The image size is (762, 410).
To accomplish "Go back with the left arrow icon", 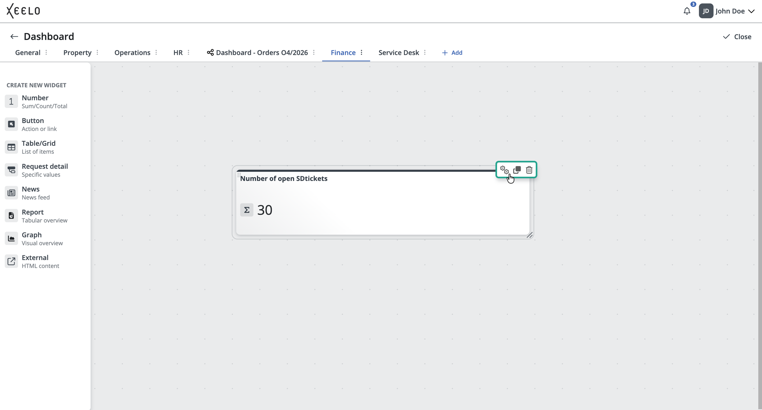I will (14, 37).
